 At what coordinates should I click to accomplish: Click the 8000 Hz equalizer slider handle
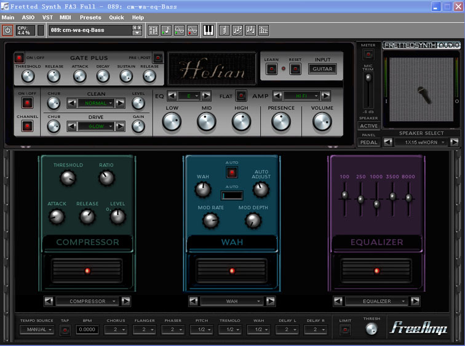[x=408, y=198]
